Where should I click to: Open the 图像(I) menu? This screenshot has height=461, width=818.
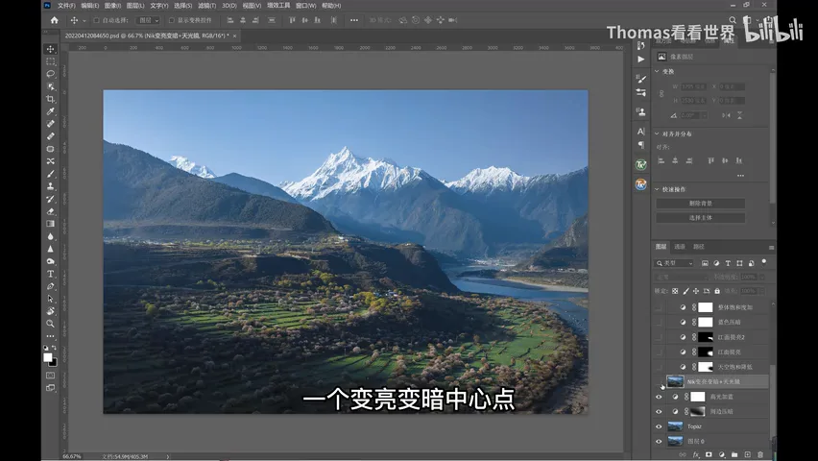coord(112,6)
